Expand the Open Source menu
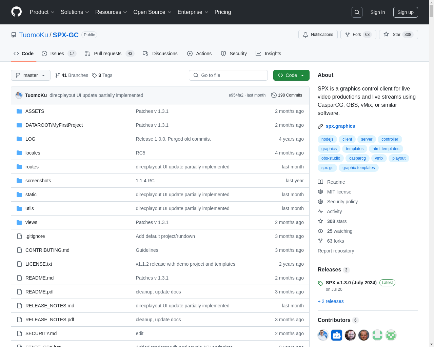Screen dimensions: 434x347 point(153,12)
